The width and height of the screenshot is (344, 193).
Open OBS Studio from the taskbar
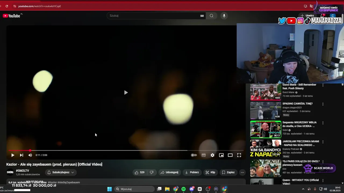pyautogui.click(x=208, y=189)
